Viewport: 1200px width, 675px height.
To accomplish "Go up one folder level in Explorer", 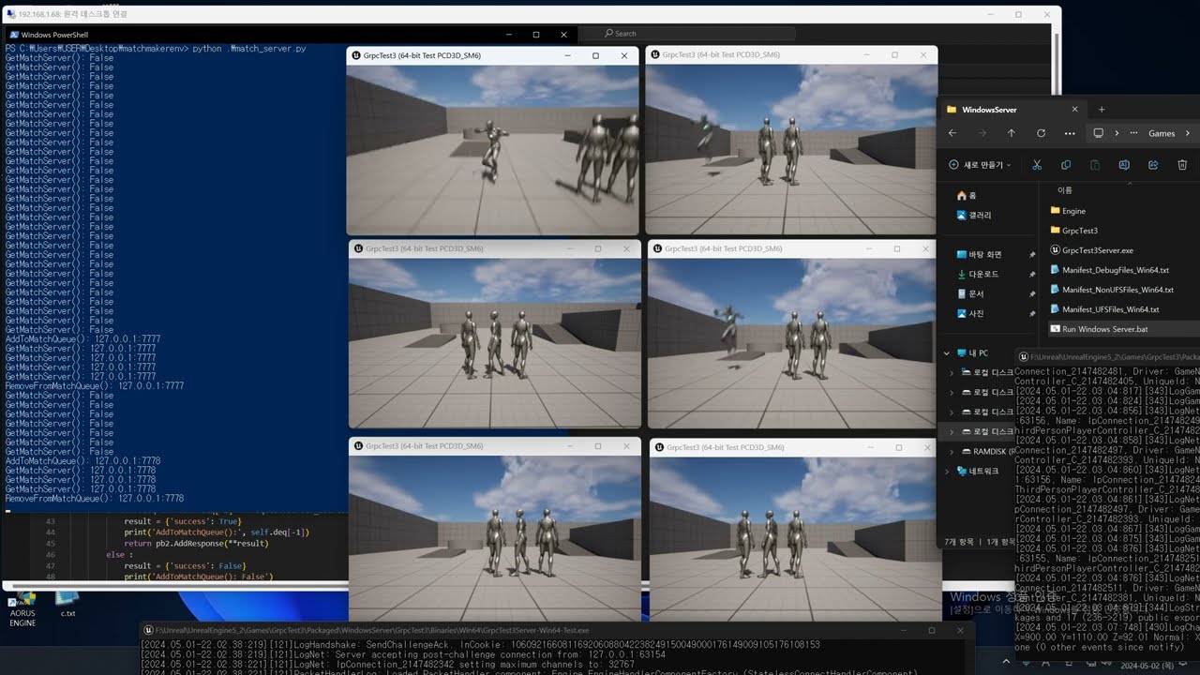I will [x=1011, y=133].
